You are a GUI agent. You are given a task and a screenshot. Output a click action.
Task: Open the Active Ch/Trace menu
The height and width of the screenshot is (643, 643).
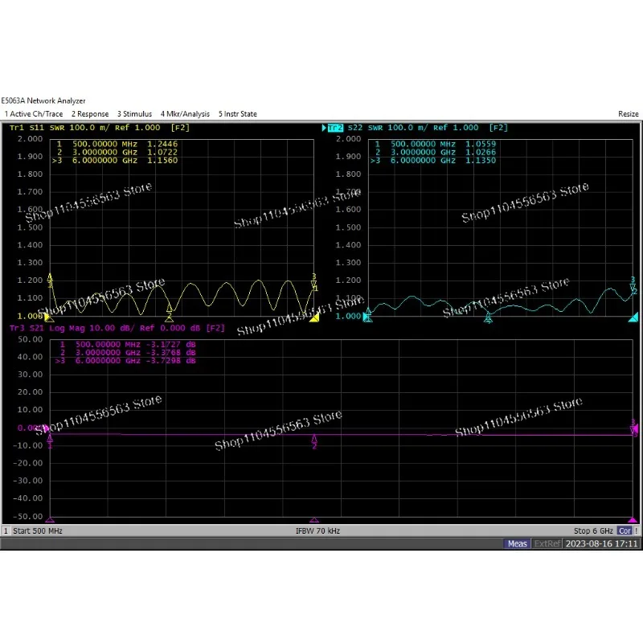click(x=34, y=114)
